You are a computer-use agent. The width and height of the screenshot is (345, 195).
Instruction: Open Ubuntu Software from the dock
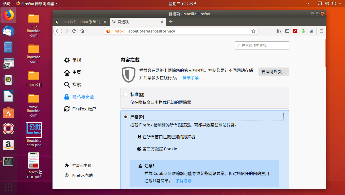(9, 112)
